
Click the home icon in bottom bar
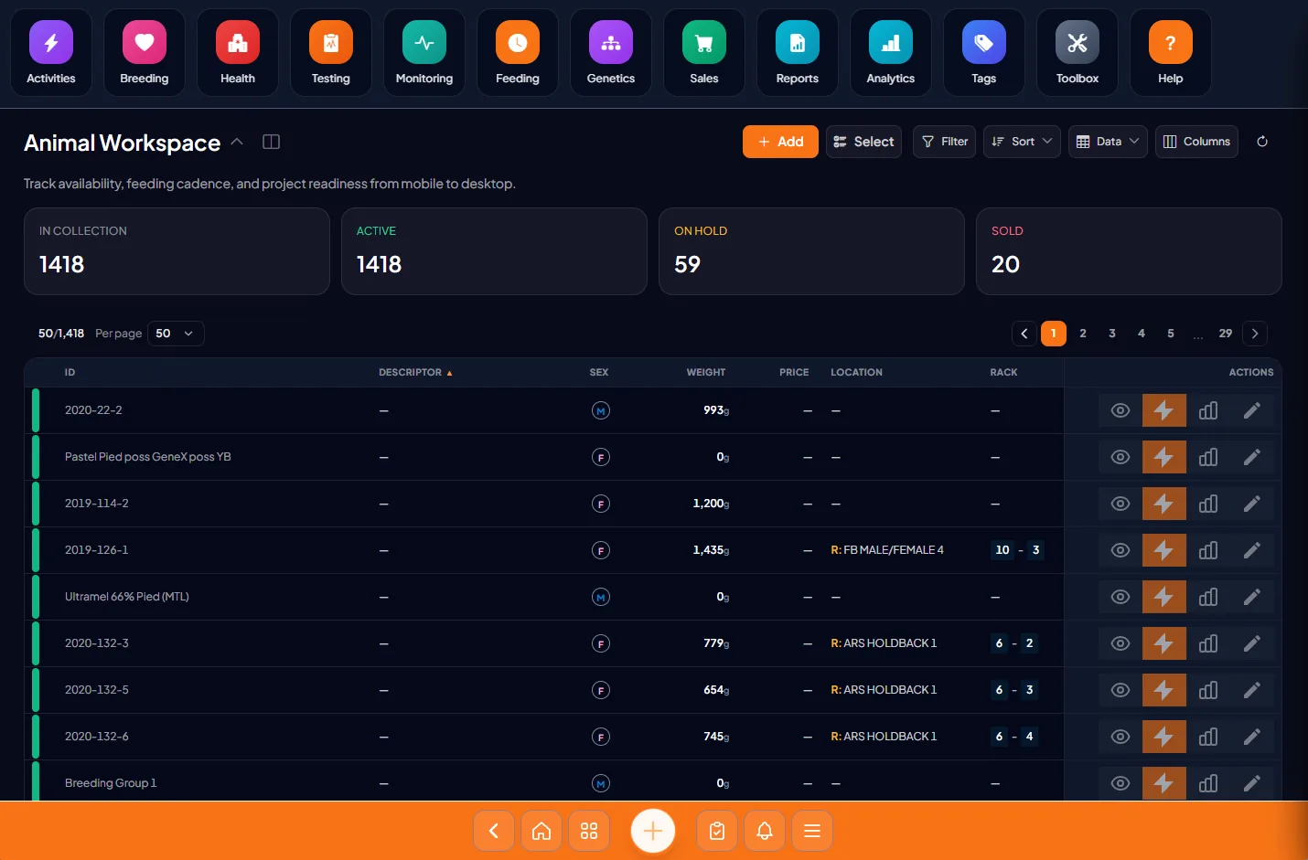(541, 831)
